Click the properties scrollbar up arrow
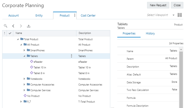This screenshot has width=185, height=108. [x=181, y=49]
